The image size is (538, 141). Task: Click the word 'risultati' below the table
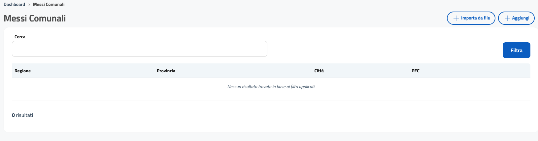pyautogui.click(x=24, y=115)
